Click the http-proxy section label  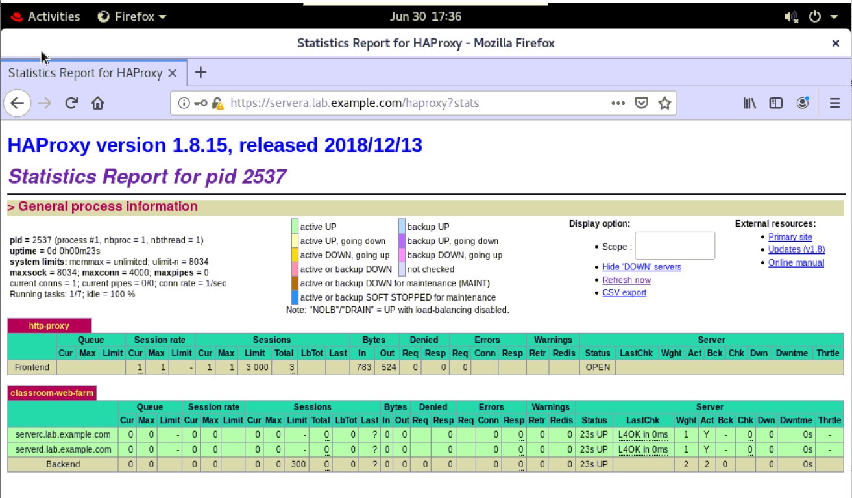pos(49,326)
